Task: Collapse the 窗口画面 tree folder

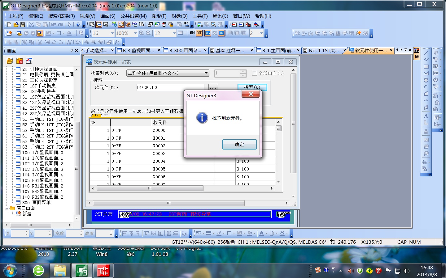Action: click(x=7, y=208)
